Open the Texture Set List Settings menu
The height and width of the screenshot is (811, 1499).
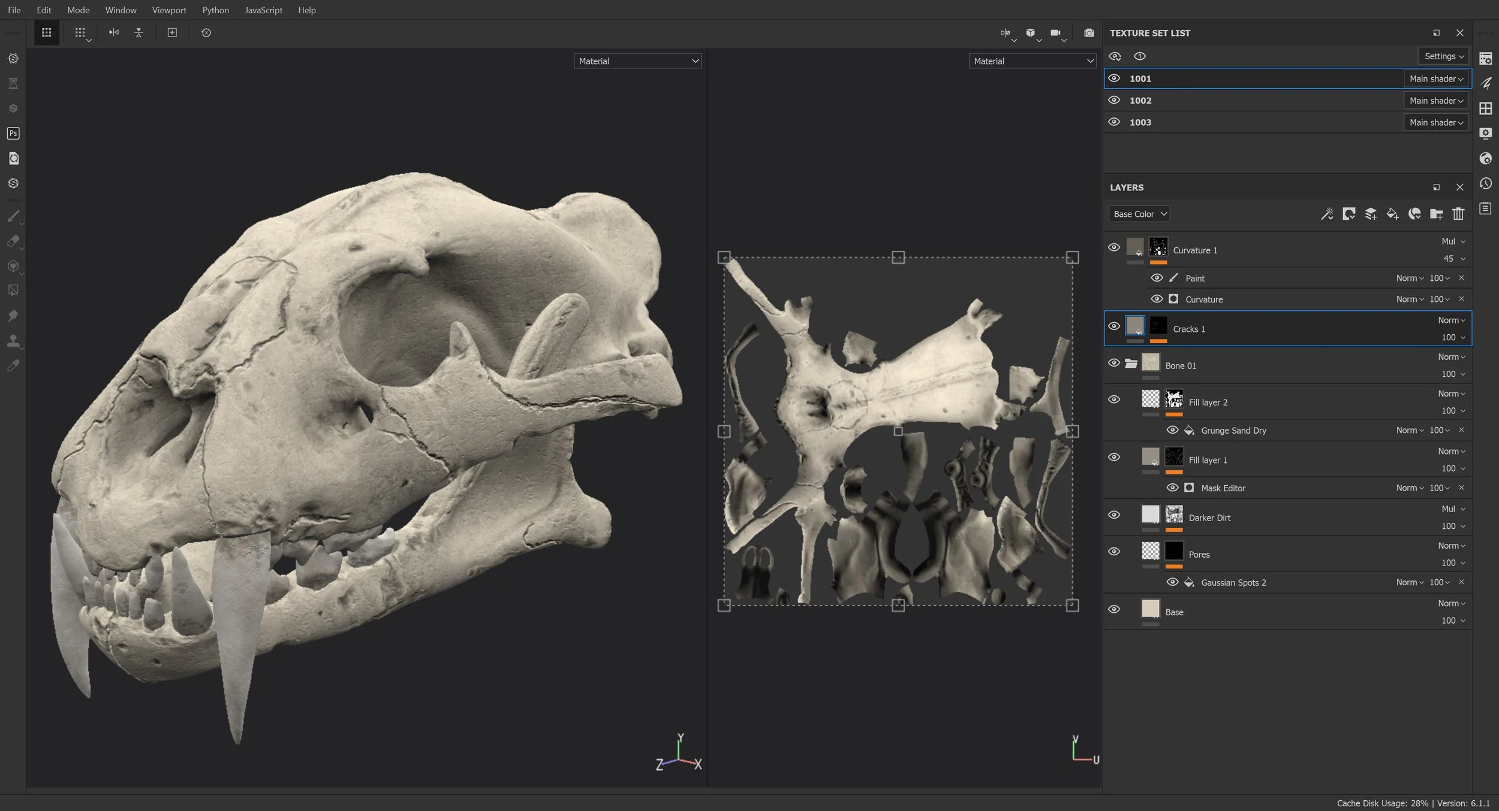[1443, 56]
